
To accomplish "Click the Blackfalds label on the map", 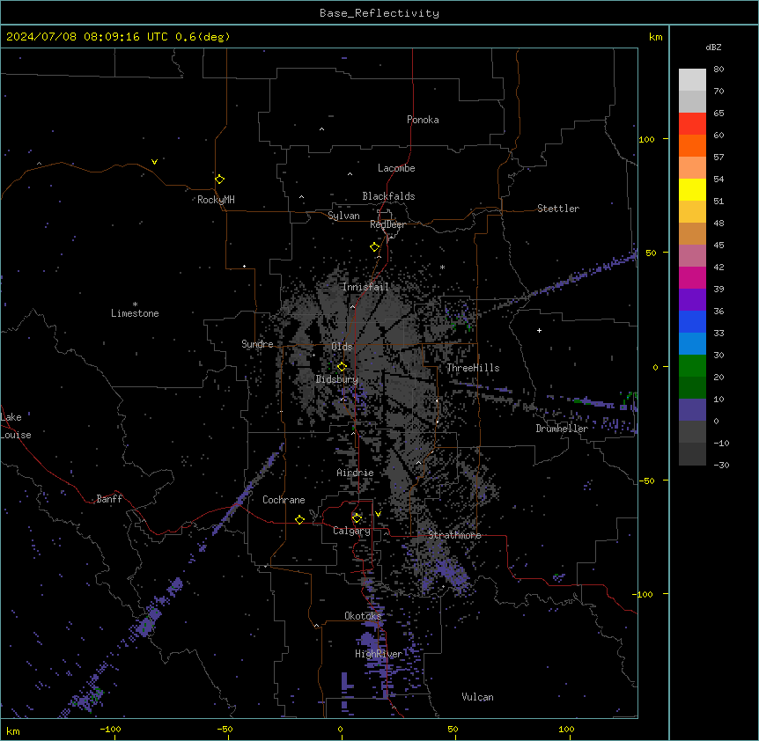I will coord(388,196).
